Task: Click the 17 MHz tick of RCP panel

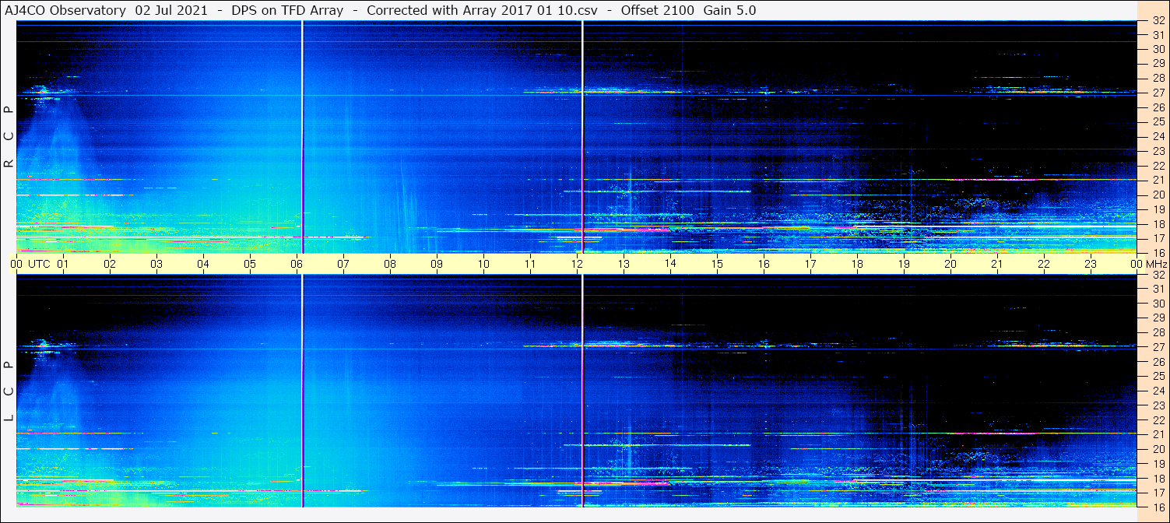Action: (1158, 238)
